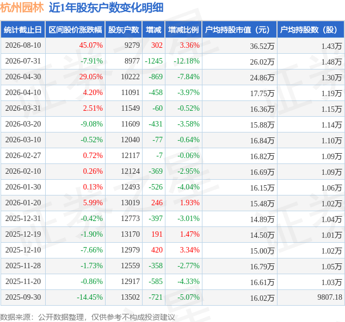345x322 pixels.
Task: Click the 45.07% price change cell
Action: [x=91, y=45]
